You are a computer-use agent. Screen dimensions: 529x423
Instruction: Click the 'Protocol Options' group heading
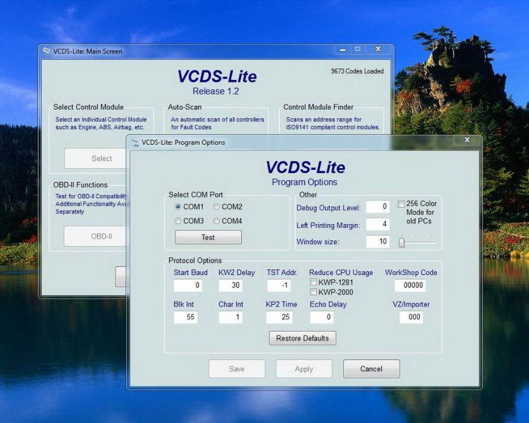click(x=195, y=260)
